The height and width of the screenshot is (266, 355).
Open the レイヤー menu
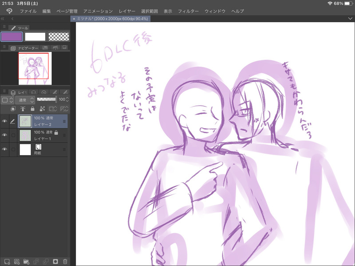point(127,11)
